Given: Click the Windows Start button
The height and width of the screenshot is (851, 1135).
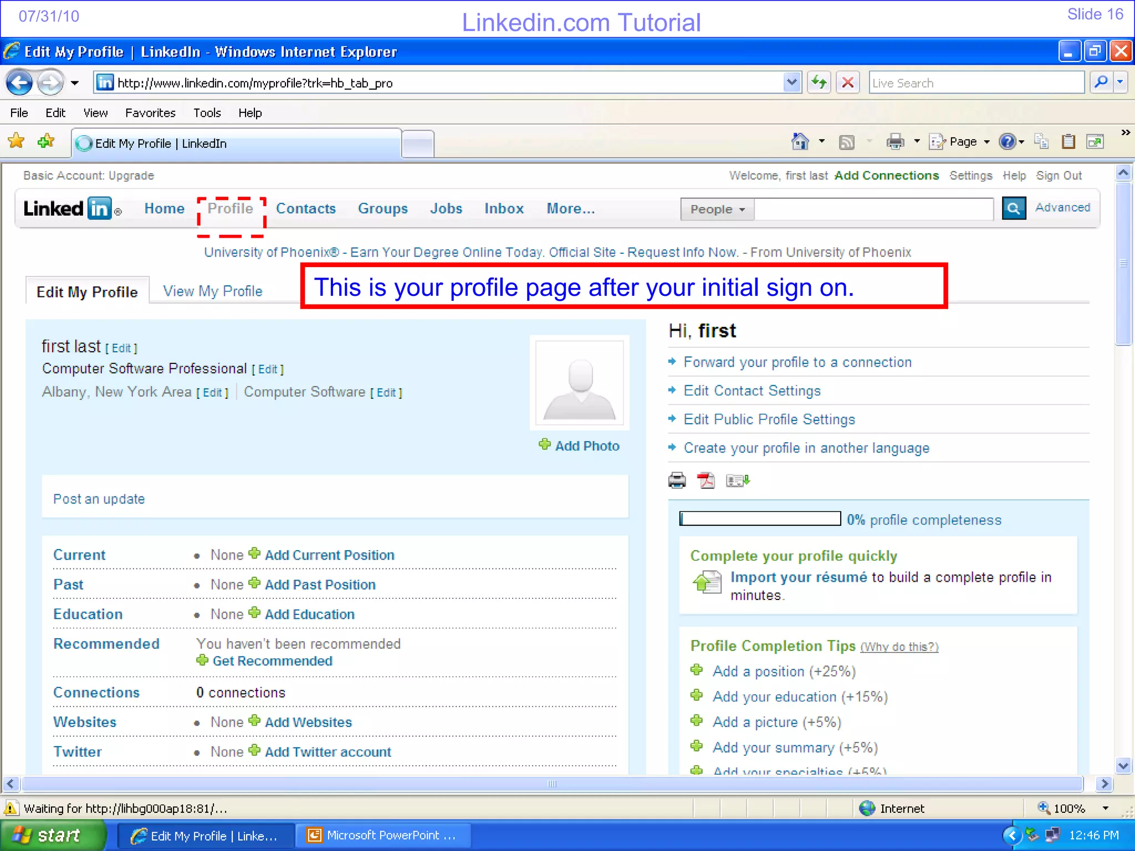Looking at the screenshot, I should pyautogui.click(x=53, y=835).
